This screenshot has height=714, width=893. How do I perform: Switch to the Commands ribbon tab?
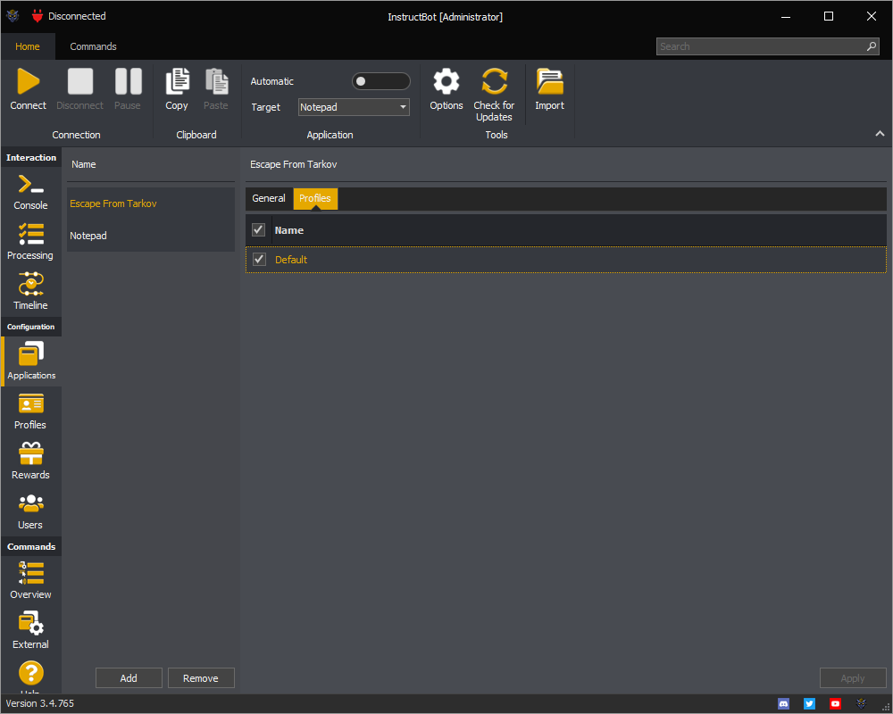coord(94,46)
